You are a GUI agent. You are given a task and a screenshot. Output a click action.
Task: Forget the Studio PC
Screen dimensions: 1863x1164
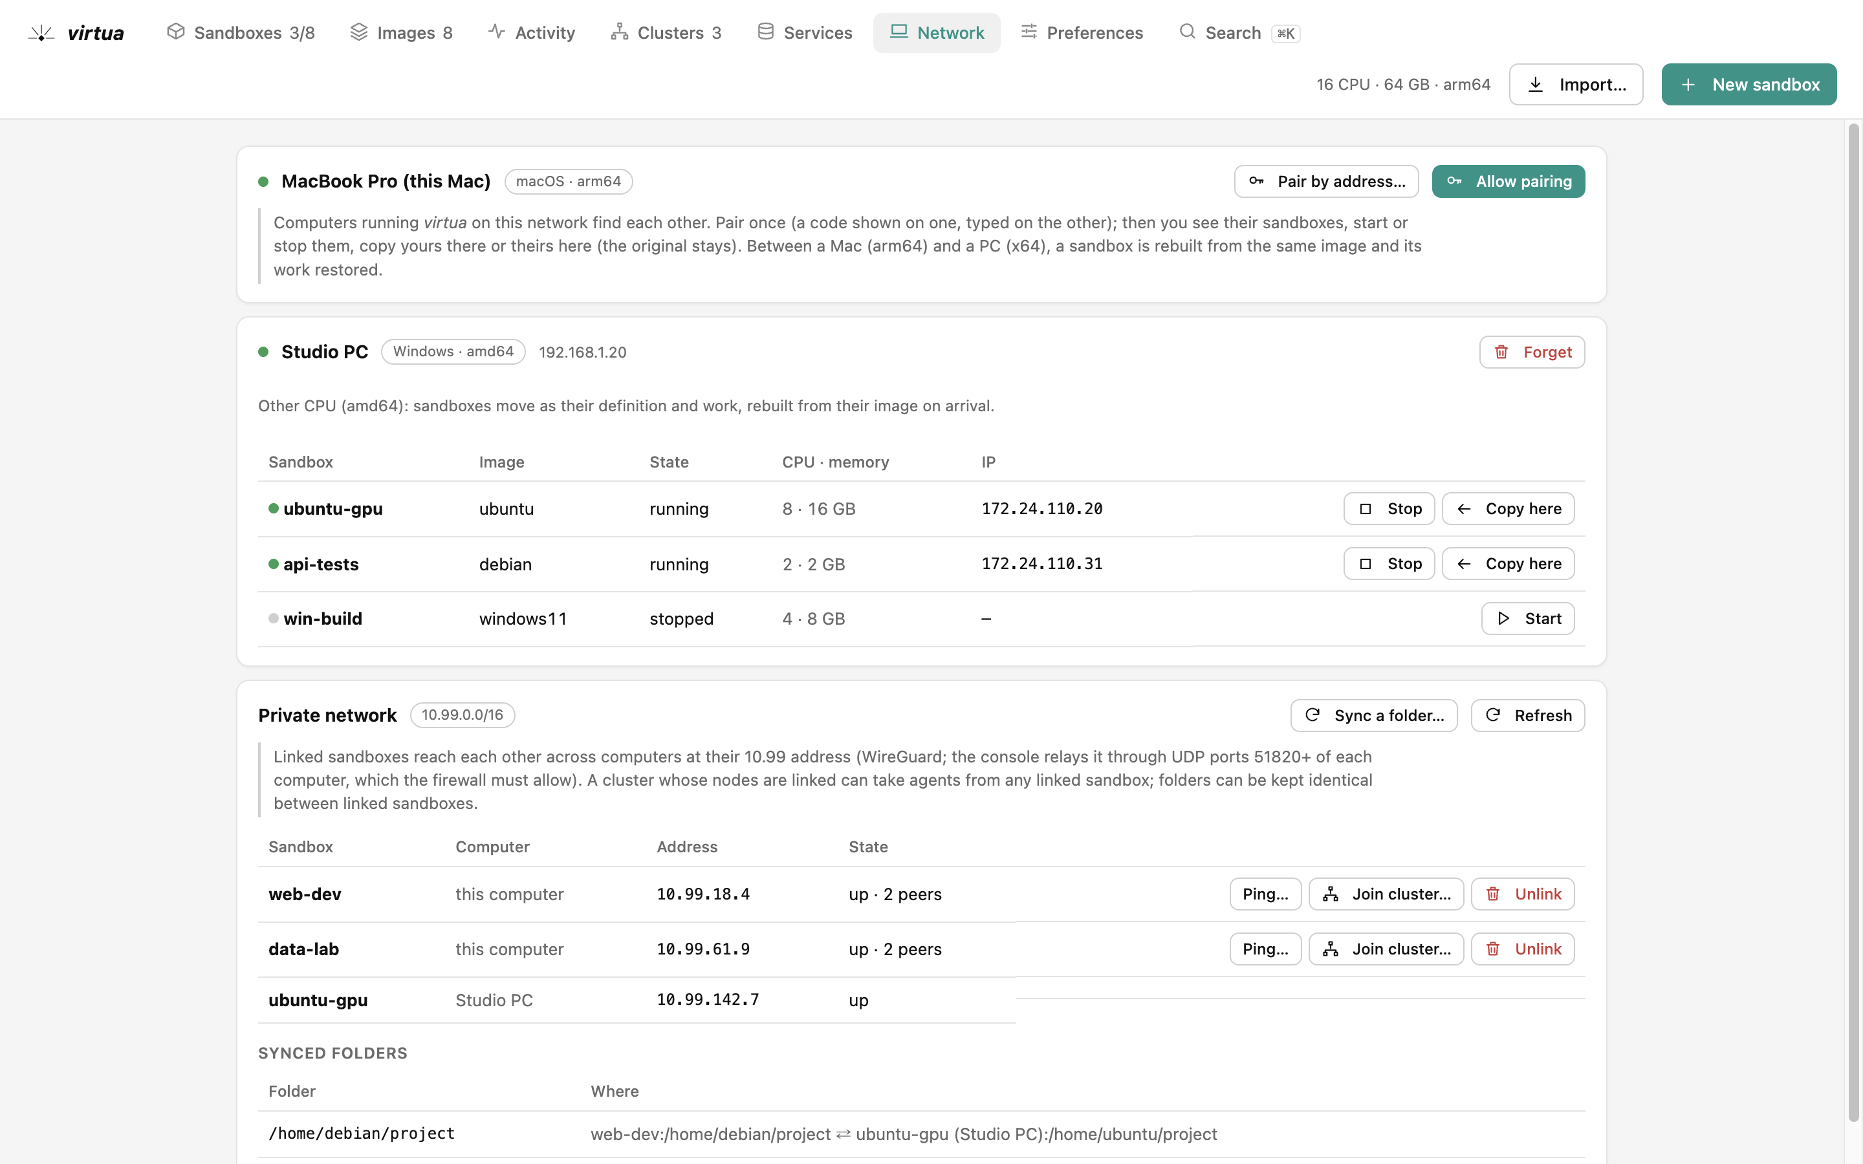(1532, 352)
